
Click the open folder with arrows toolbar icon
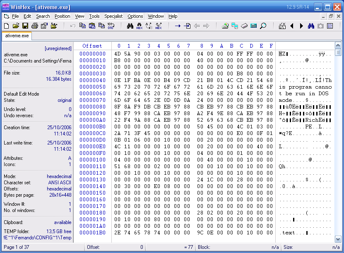pyautogui.click(x=54, y=26)
